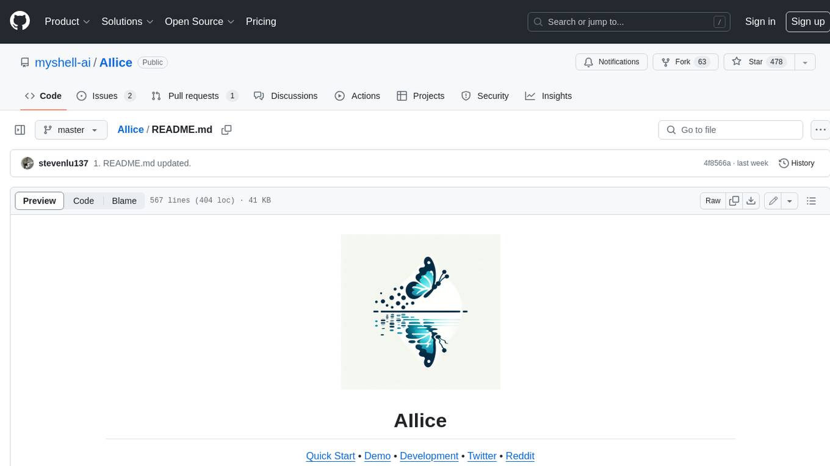Viewport: 830px width, 466px height.
Task: Open more edit options dropdown
Action: coord(790,201)
